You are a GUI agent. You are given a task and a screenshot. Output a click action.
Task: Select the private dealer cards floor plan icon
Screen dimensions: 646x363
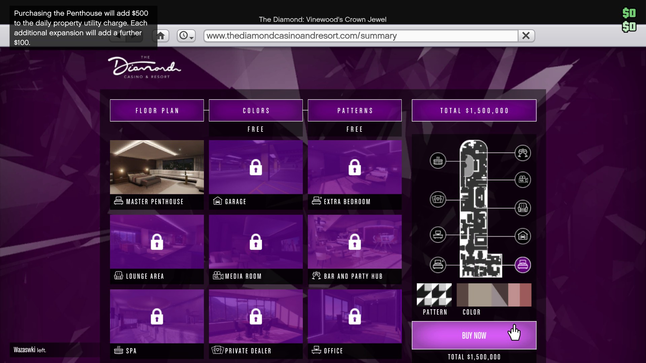pyautogui.click(x=438, y=199)
